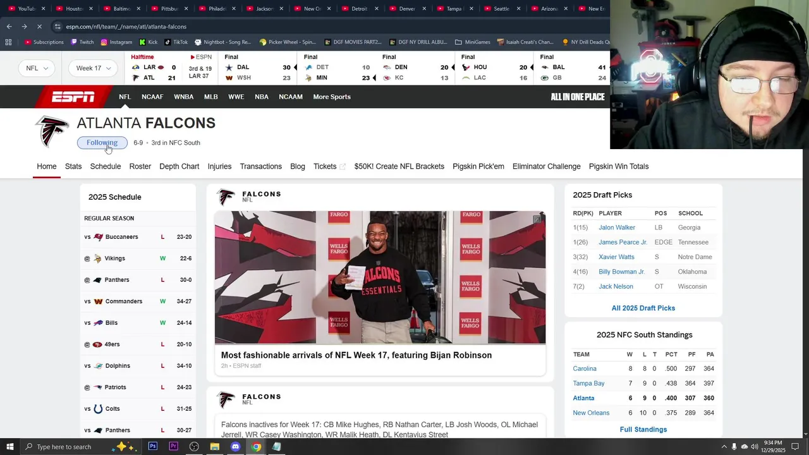The height and width of the screenshot is (455, 809).
Task: Open Discord from the taskbar
Action: pos(235,447)
